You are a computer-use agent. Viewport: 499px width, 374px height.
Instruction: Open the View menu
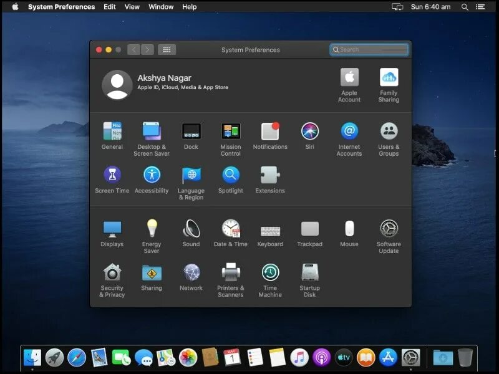pyautogui.click(x=132, y=7)
